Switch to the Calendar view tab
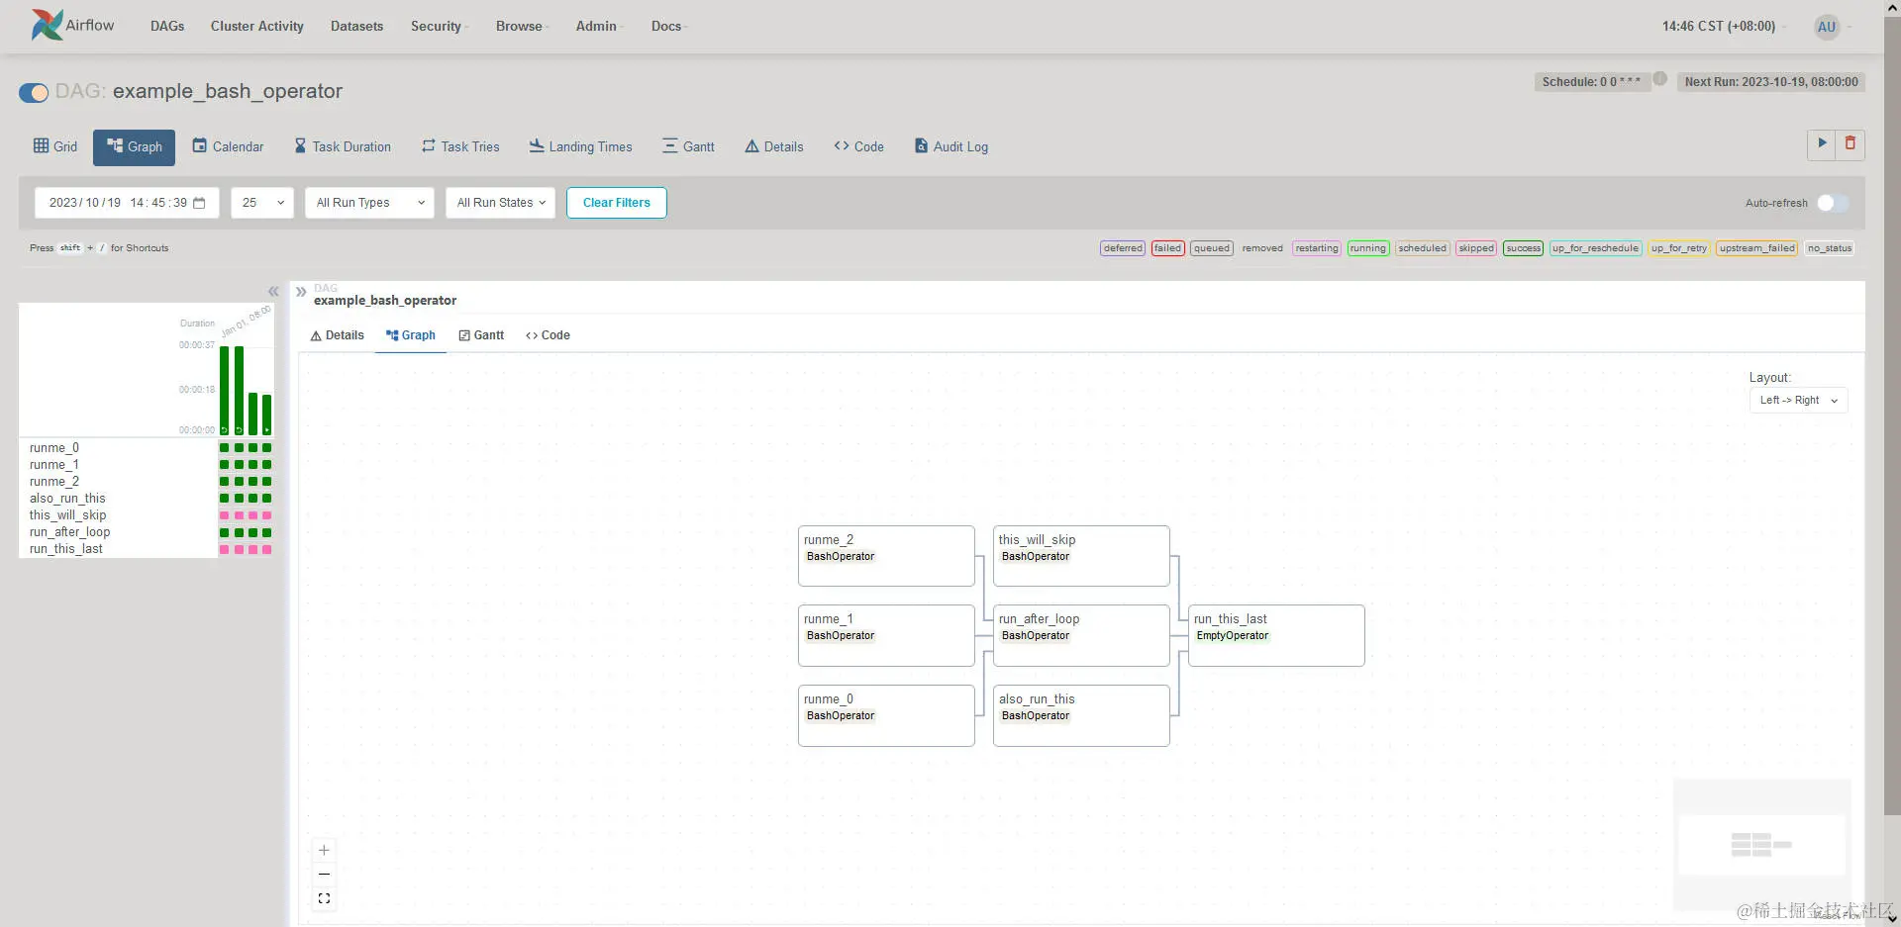 (228, 146)
